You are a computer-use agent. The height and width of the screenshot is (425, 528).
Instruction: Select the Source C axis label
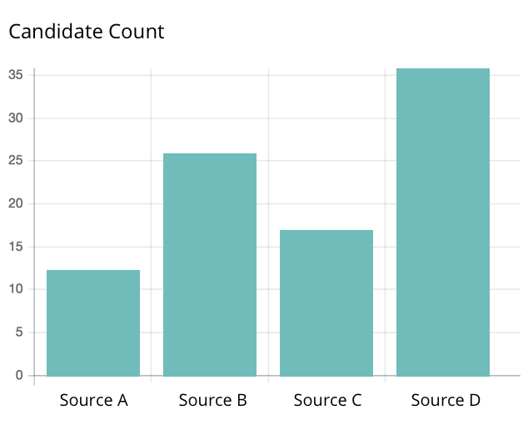click(x=327, y=400)
